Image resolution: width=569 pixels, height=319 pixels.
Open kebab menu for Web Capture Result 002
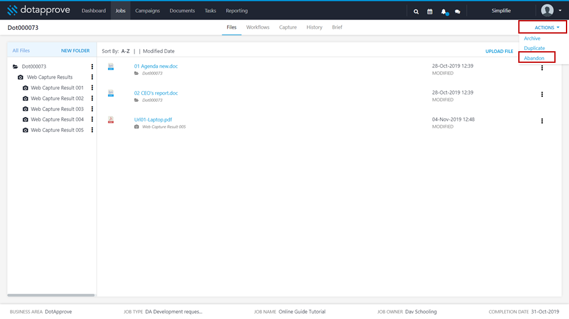pyautogui.click(x=92, y=98)
